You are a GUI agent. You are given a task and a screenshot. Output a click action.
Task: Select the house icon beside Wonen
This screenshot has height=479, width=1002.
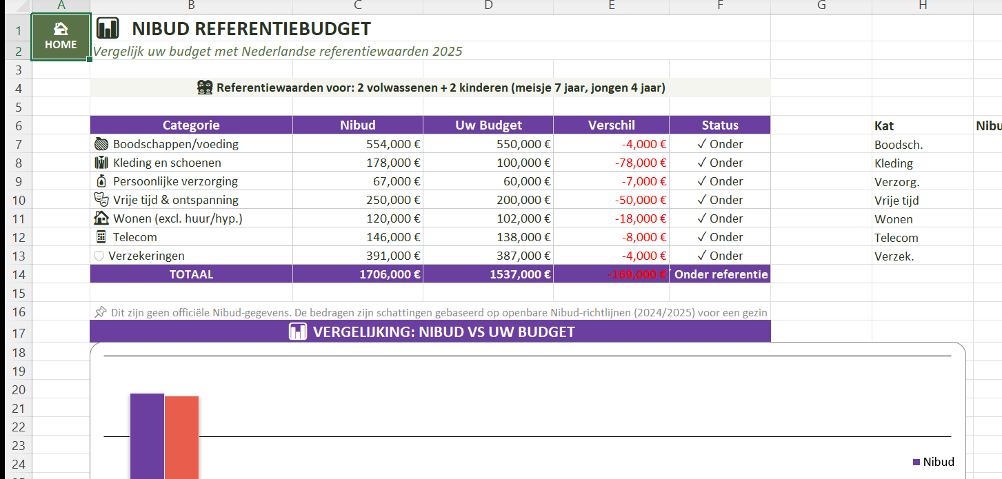(101, 218)
